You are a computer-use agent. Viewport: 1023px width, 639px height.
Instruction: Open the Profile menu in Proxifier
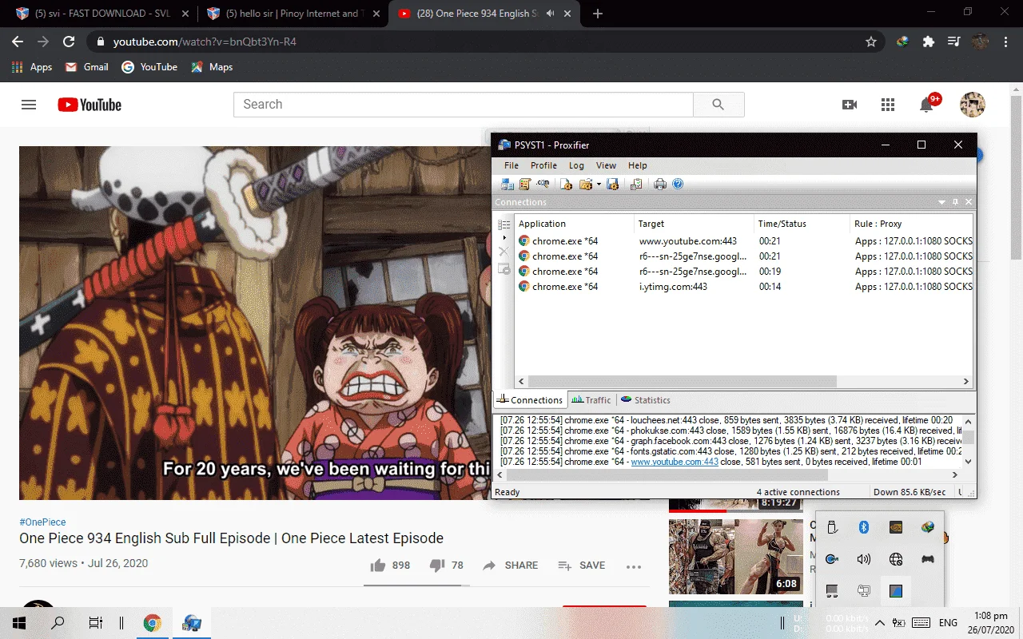point(543,165)
